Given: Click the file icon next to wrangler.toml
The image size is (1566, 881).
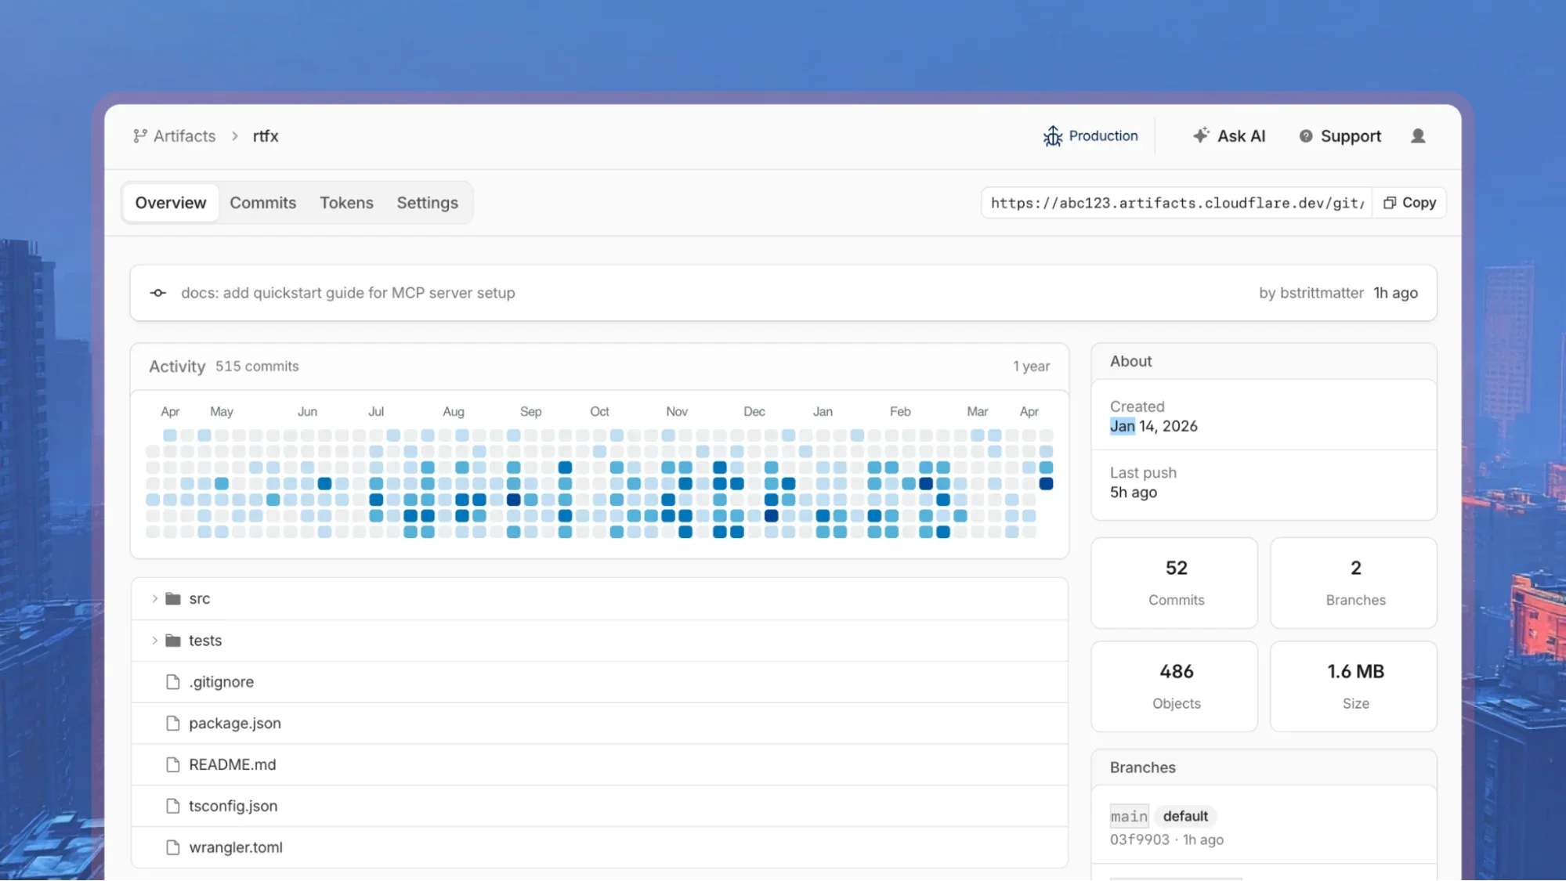Looking at the screenshot, I should pyautogui.click(x=172, y=847).
